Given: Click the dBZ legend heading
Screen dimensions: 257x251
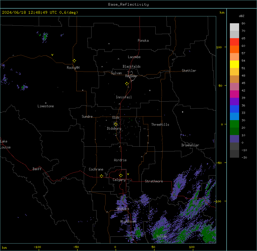Looking at the screenshot, I should [241, 16].
